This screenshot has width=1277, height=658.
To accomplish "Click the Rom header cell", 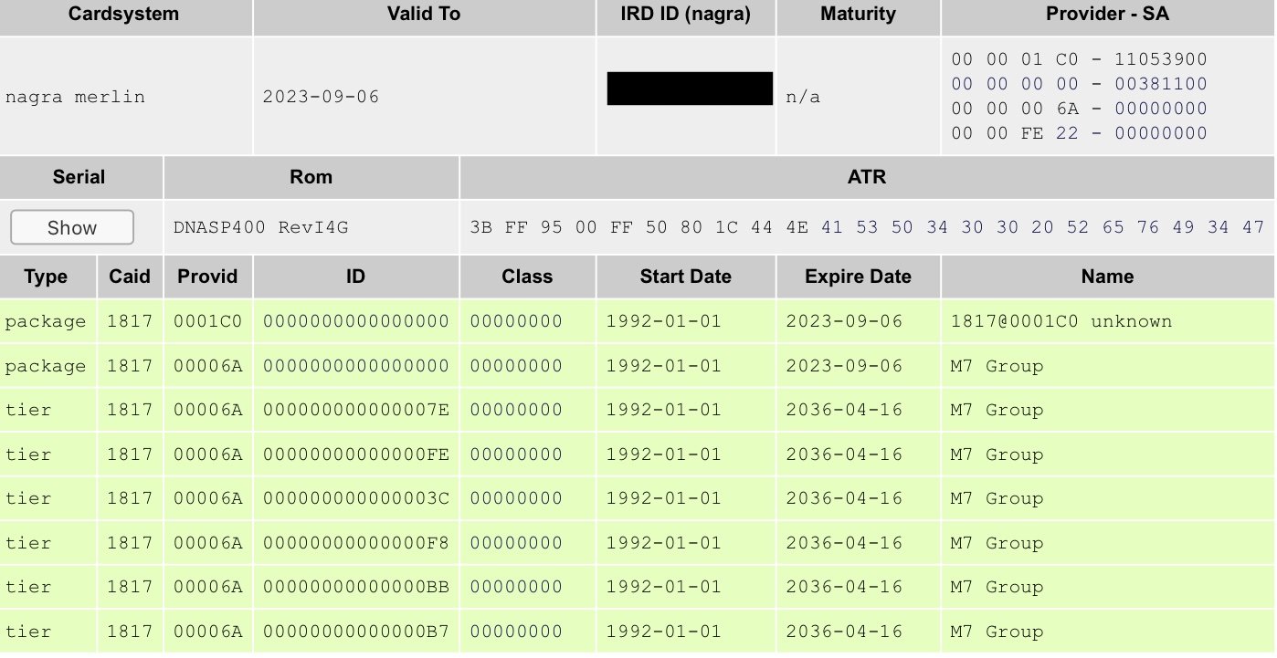I will pos(311,176).
